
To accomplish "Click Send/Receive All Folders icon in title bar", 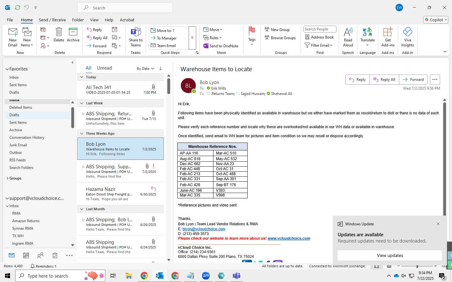I will 18,7.
